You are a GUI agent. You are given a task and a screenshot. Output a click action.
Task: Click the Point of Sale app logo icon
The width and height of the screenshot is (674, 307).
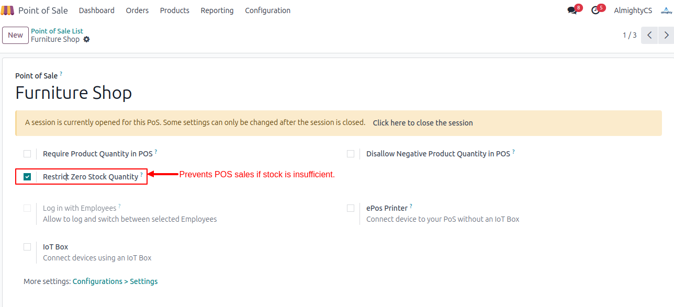click(x=8, y=10)
